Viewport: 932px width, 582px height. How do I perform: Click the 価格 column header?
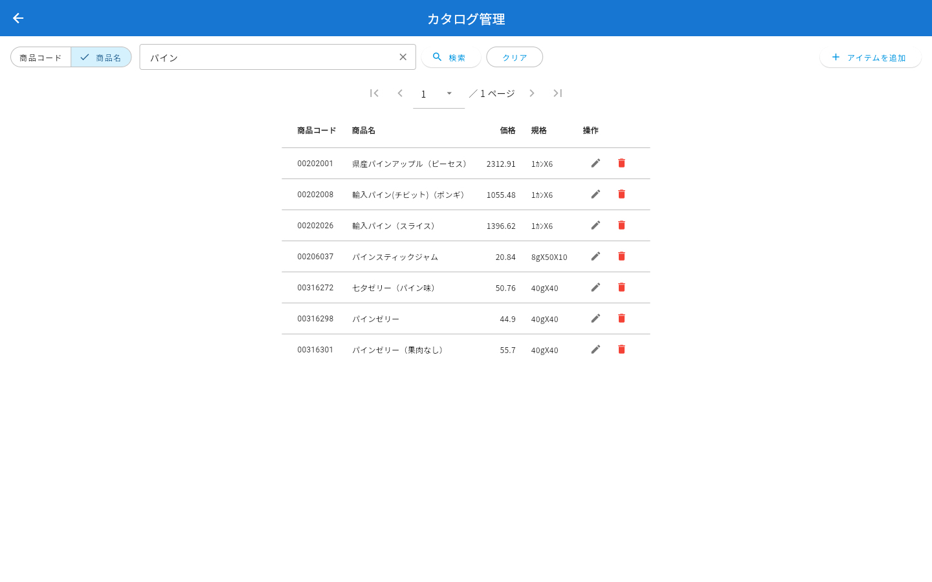[x=508, y=131]
